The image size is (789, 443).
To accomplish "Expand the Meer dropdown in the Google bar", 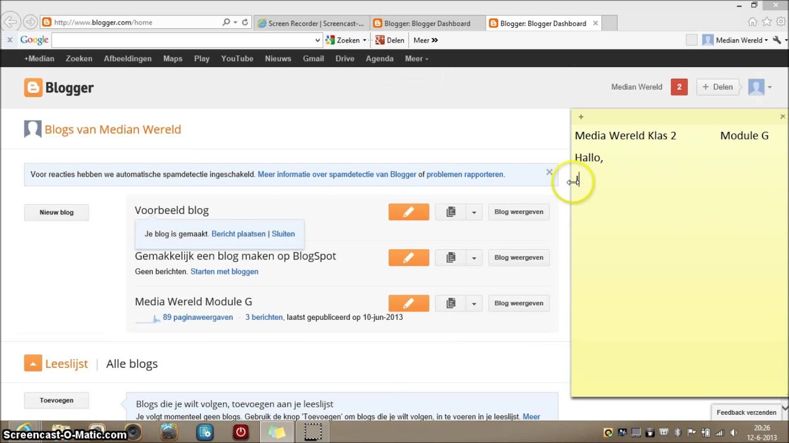I will point(417,58).
